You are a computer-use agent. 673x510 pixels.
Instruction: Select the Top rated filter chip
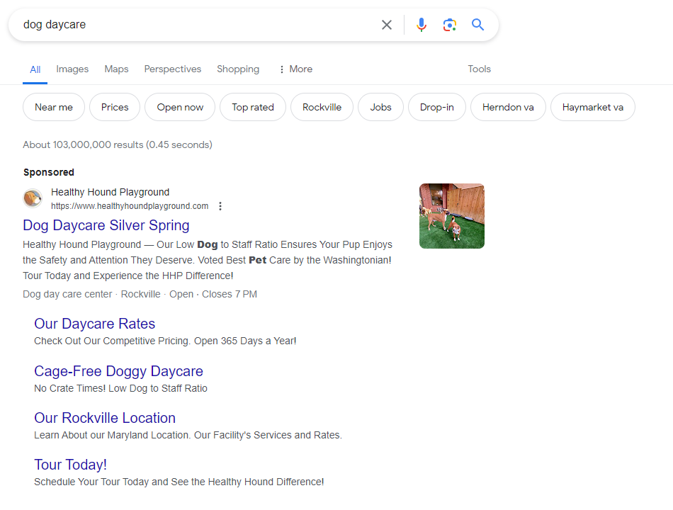253,108
